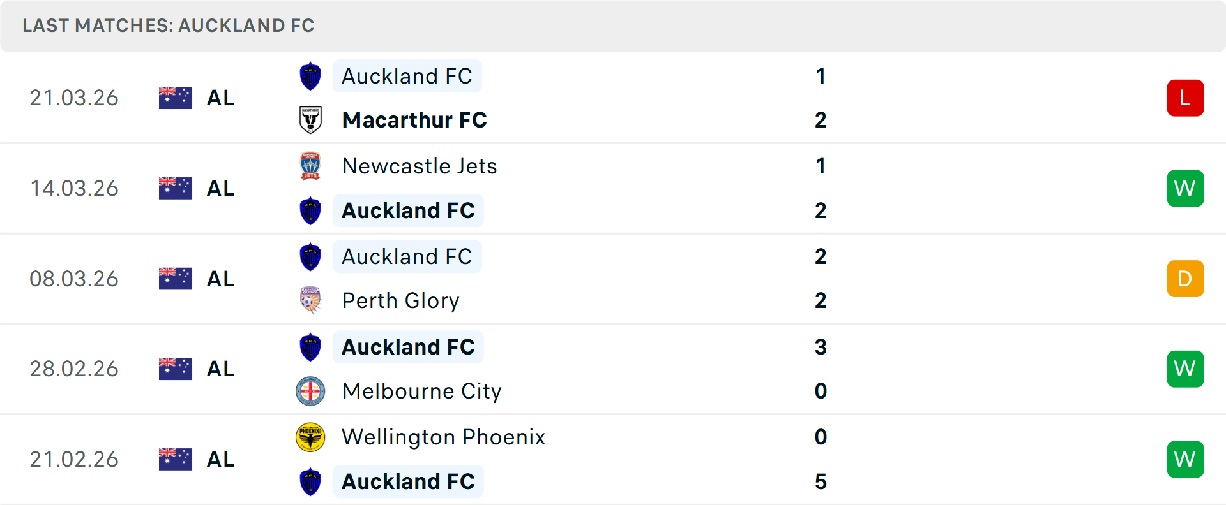Click the Melbourne City club crest
This screenshot has height=505, width=1226.
310,391
